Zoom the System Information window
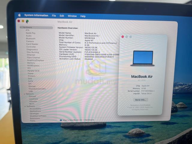The width and height of the screenshot is (192, 144). pyautogui.click(x=27, y=21)
